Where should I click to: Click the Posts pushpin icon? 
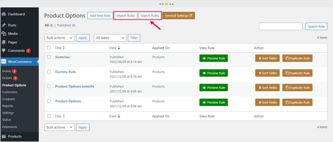4,25
